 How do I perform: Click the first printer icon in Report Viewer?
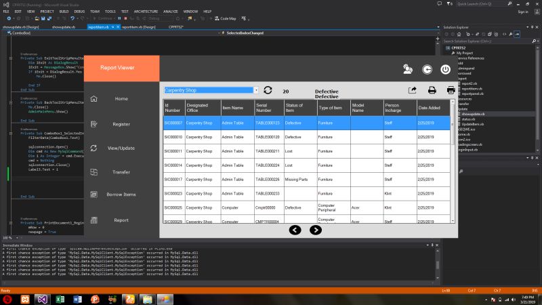pyautogui.click(x=432, y=90)
